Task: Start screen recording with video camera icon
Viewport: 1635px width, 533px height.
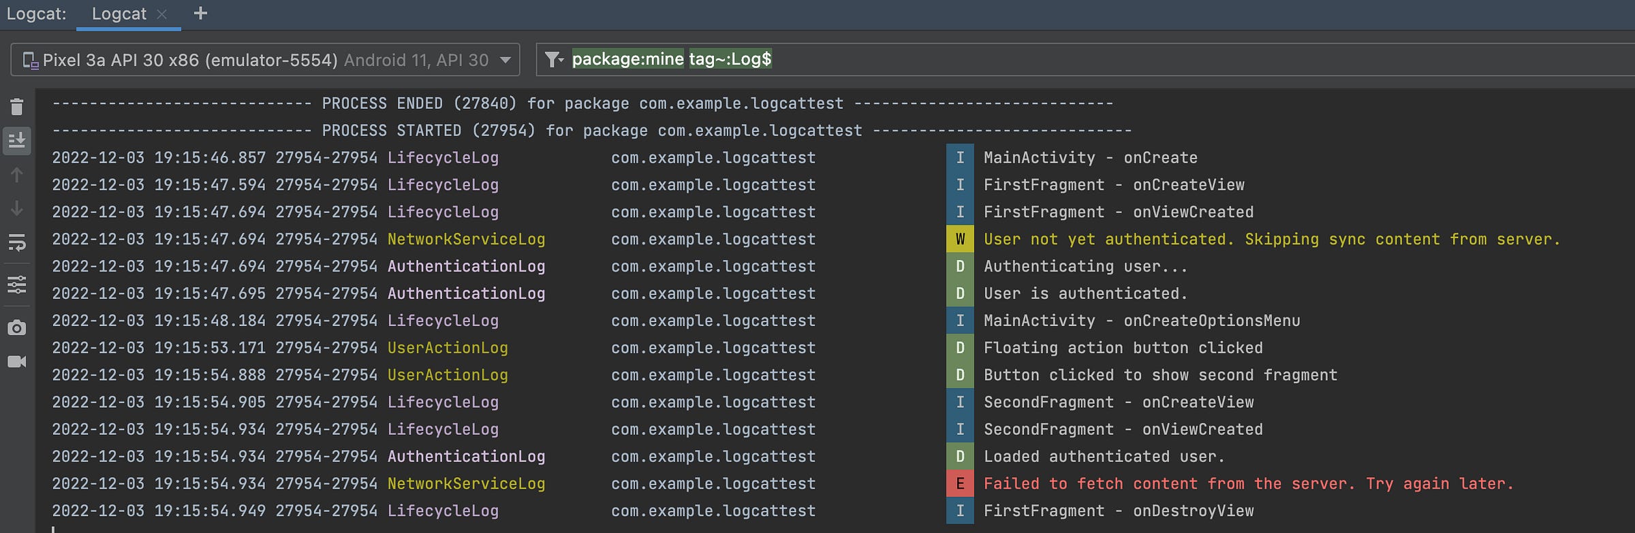Action: [17, 361]
